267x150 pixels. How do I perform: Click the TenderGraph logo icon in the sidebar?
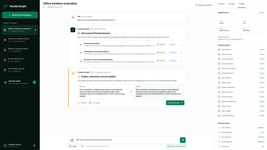pos(5,6)
